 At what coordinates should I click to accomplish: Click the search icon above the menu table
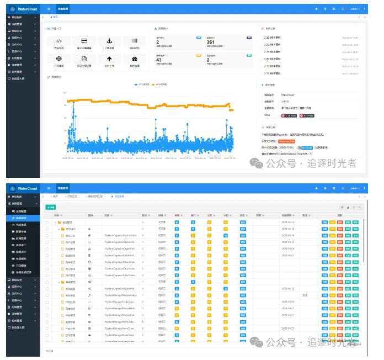[x=360, y=207]
